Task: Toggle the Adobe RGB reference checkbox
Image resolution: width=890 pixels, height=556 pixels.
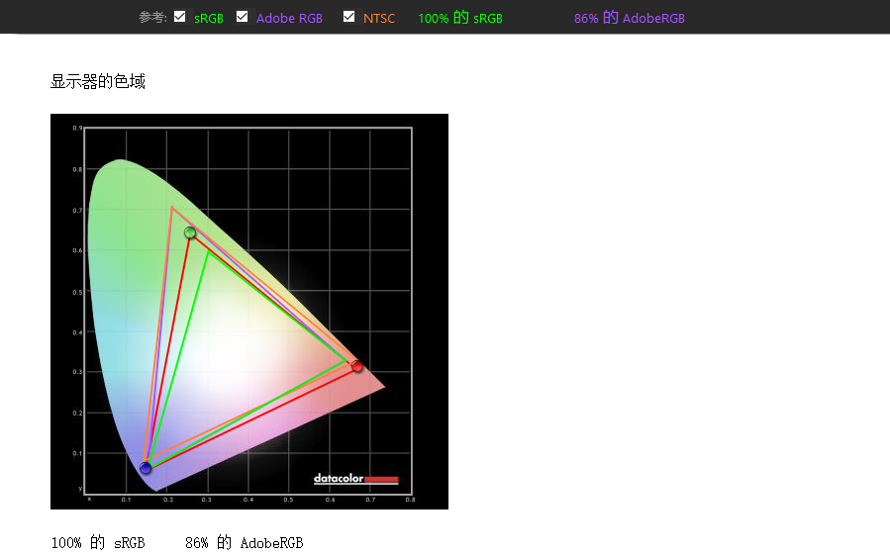Action: pos(243,17)
